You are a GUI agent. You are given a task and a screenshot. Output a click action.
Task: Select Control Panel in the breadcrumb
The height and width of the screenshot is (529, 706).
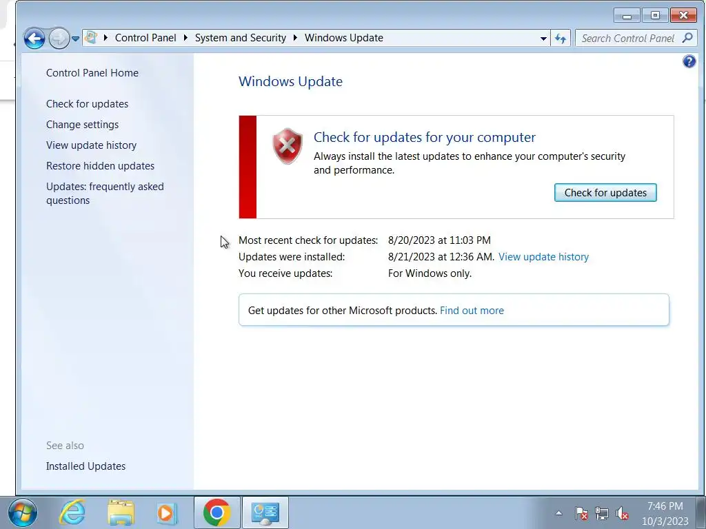coord(145,38)
